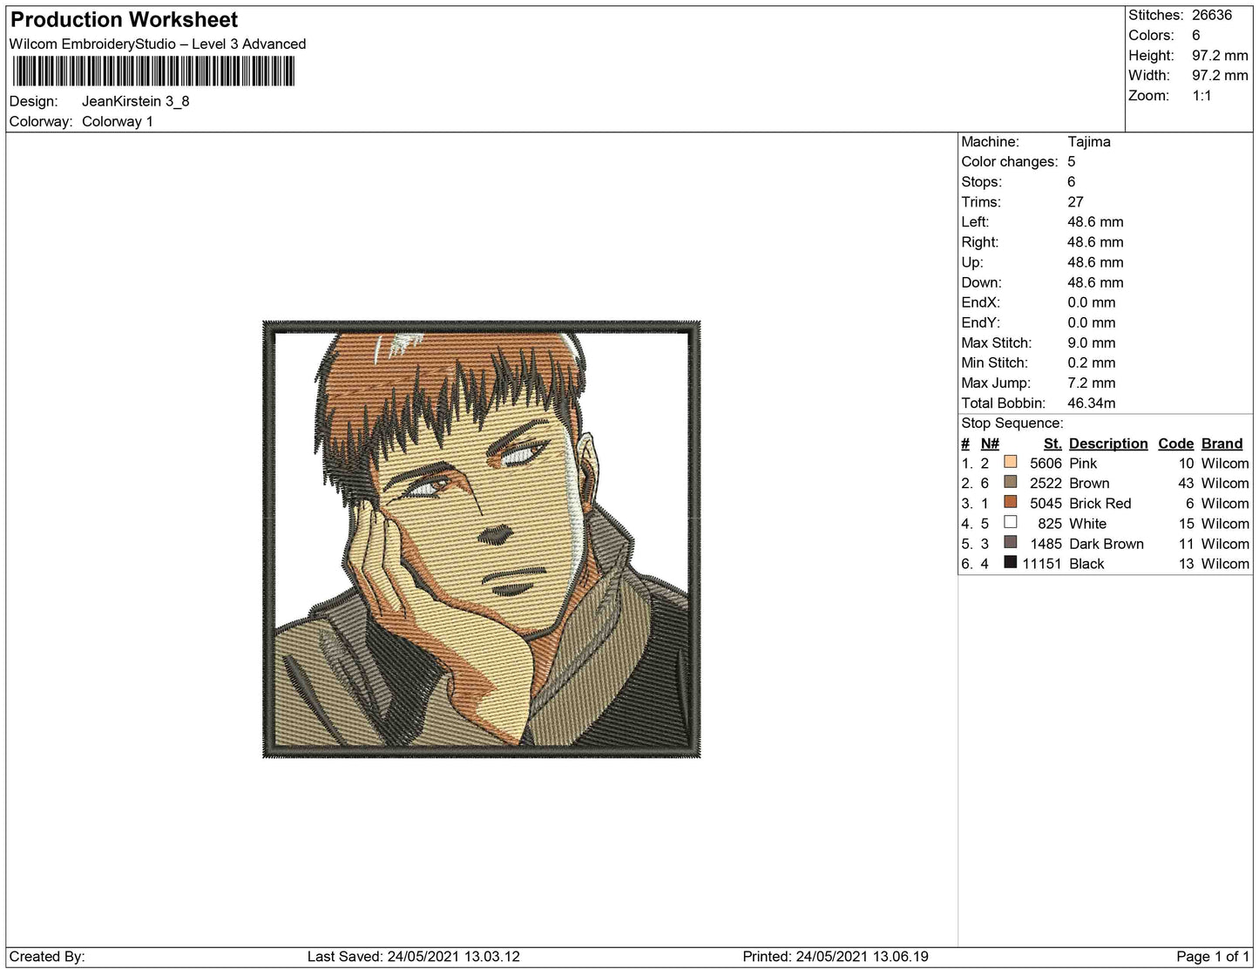Click the 'Production Worksheet' title
The width and height of the screenshot is (1259, 969).
[124, 19]
